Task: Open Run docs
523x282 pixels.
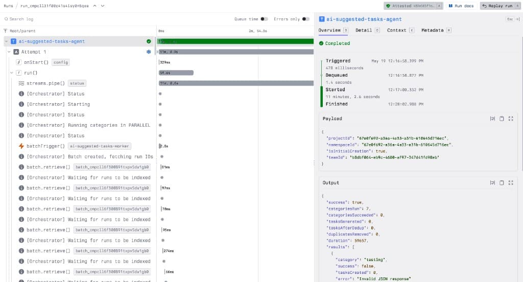Action: [x=461, y=6]
